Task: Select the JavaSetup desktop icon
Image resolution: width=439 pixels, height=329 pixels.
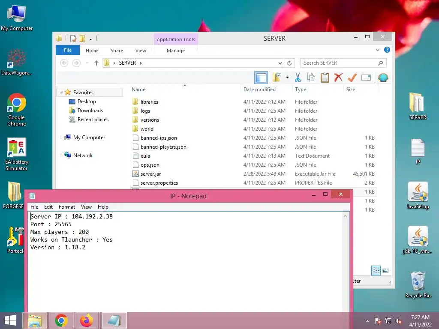Action: coord(418,195)
